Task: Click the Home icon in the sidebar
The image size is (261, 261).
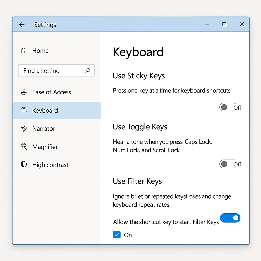Action: click(x=23, y=50)
